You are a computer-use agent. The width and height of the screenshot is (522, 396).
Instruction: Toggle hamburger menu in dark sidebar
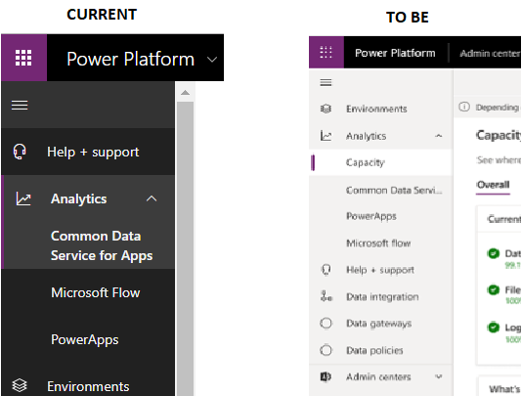(20, 105)
